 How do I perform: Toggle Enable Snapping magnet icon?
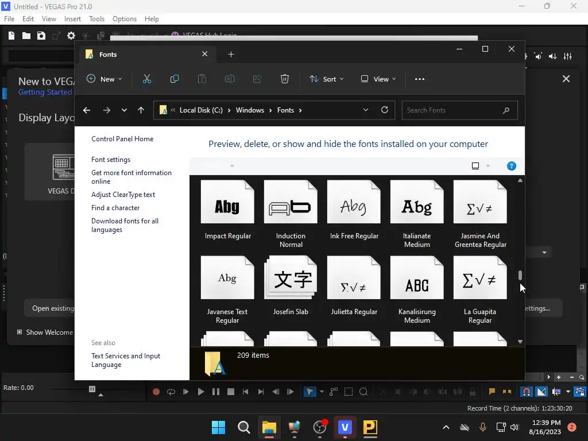pyautogui.click(x=527, y=392)
